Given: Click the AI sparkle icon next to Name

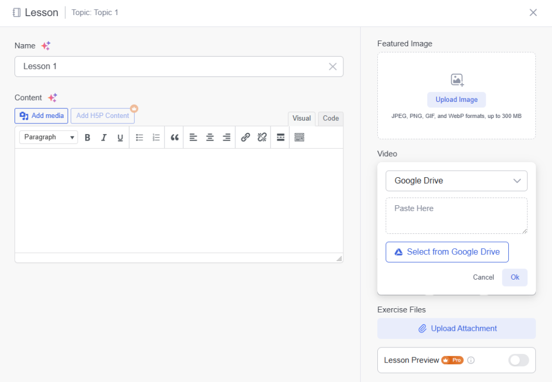Looking at the screenshot, I should coord(46,46).
